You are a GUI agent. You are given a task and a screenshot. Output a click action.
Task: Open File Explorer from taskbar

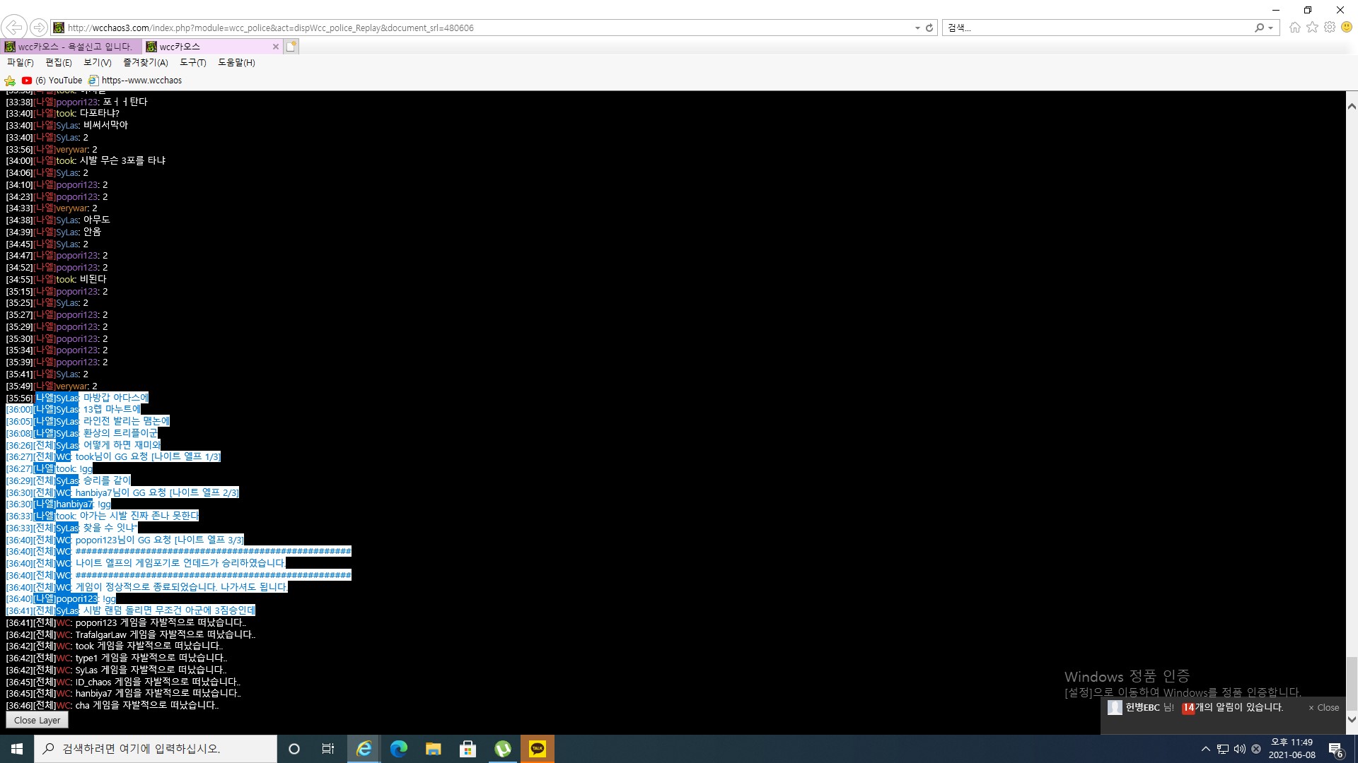(x=433, y=749)
